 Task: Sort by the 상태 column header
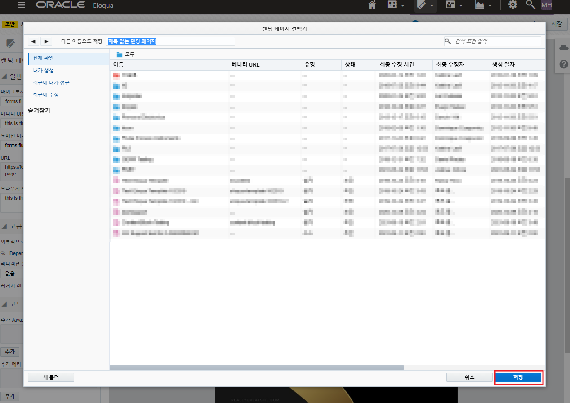pyautogui.click(x=358, y=65)
